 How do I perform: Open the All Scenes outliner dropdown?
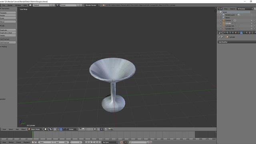pyautogui.click(x=245, y=9)
